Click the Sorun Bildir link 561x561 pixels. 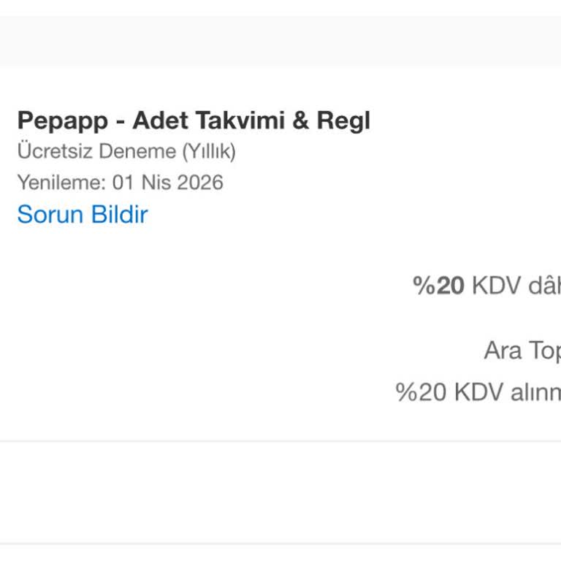point(83,215)
